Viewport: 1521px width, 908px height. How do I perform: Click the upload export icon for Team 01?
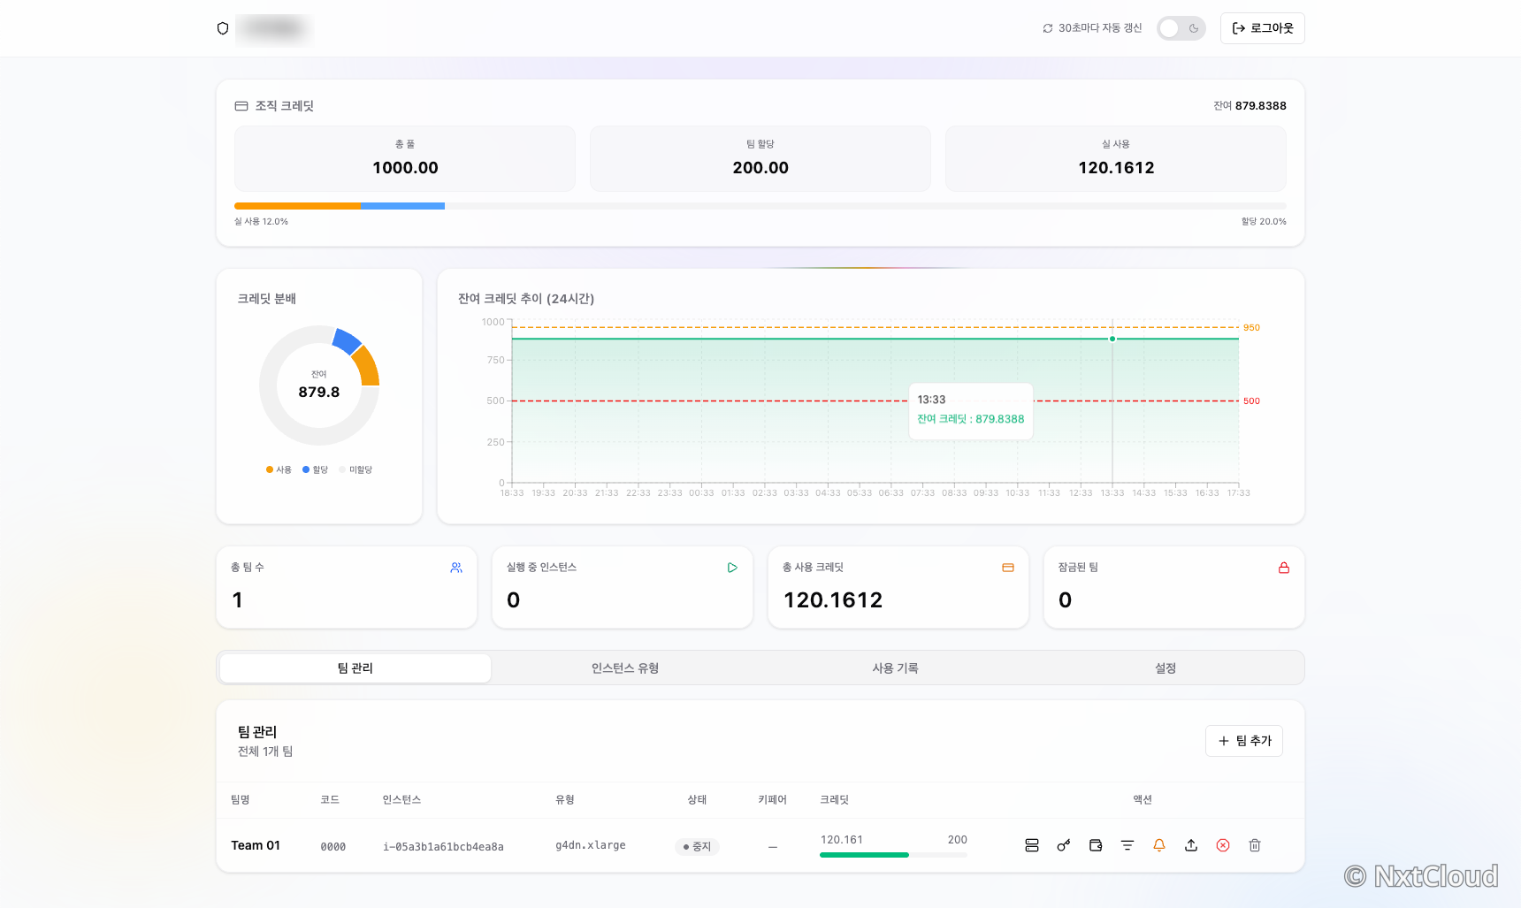tap(1191, 845)
